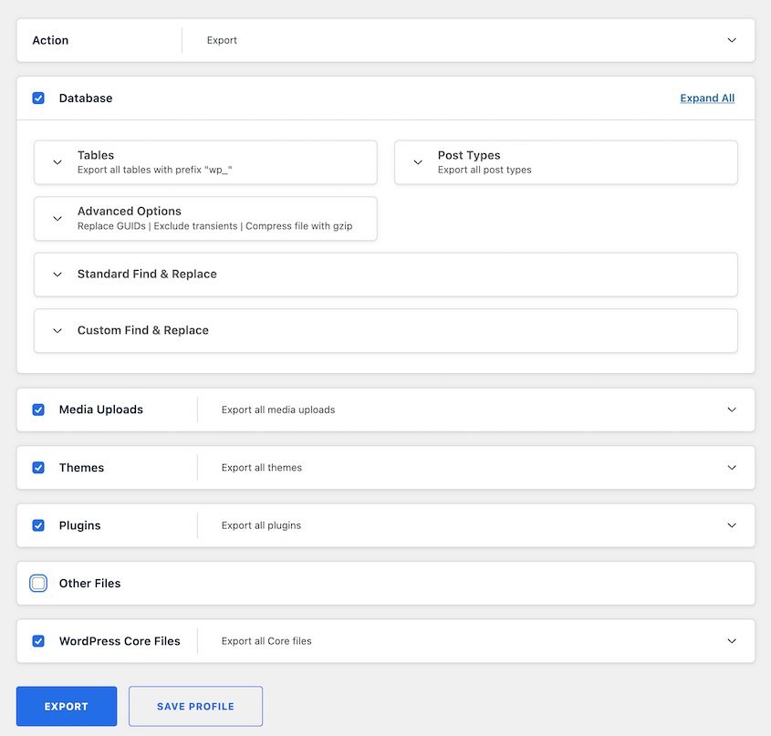Expand Standard Find & Replace chevron

pos(57,275)
